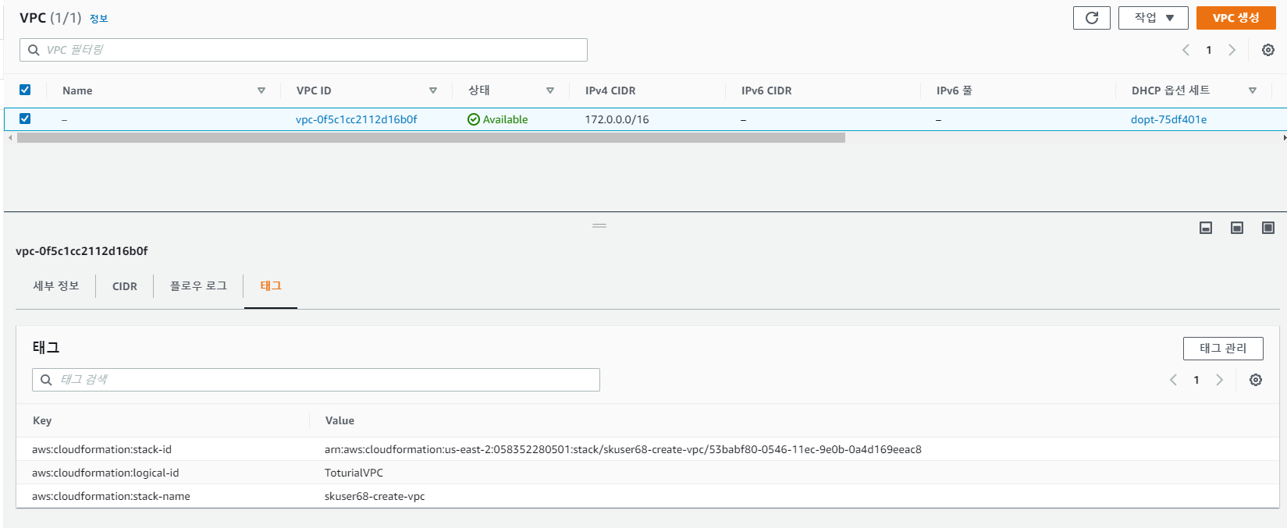
Task: Switch to the CIDR tab
Action: pyautogui.click(x=125, y=286)
